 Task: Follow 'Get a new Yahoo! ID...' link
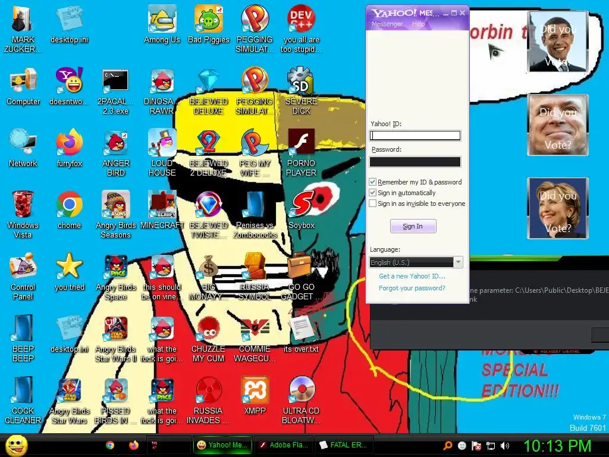pyautogui.click(x=412, y=276)
